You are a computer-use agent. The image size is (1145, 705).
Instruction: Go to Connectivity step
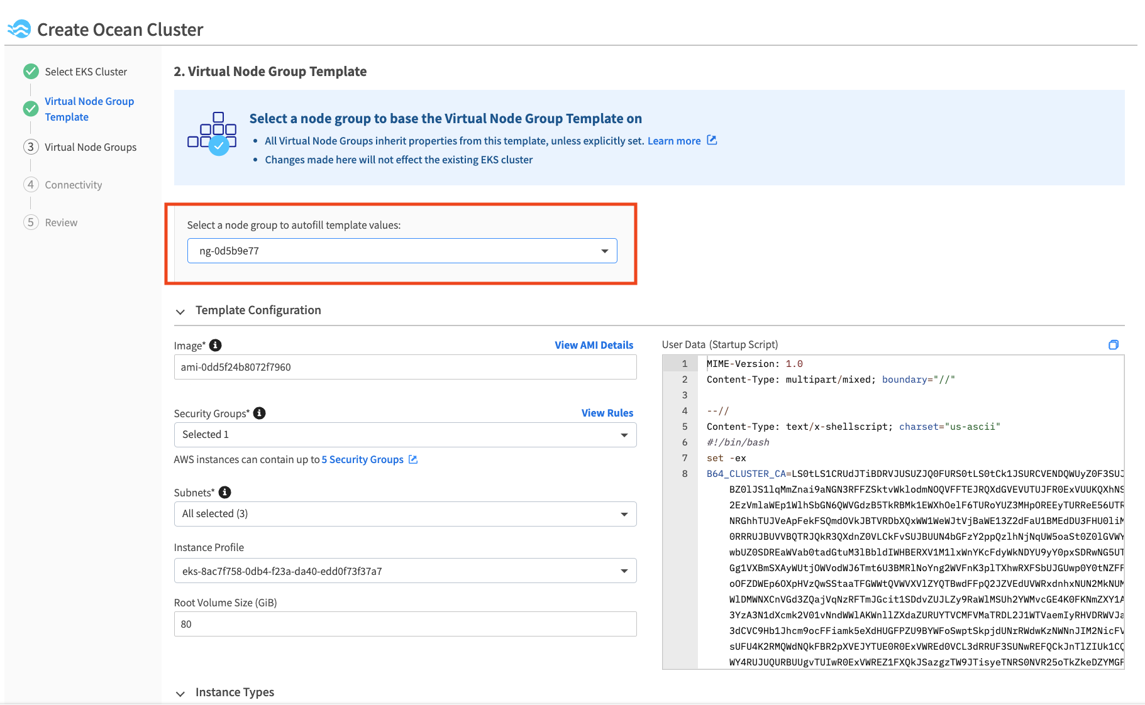[x=73, y=185]
